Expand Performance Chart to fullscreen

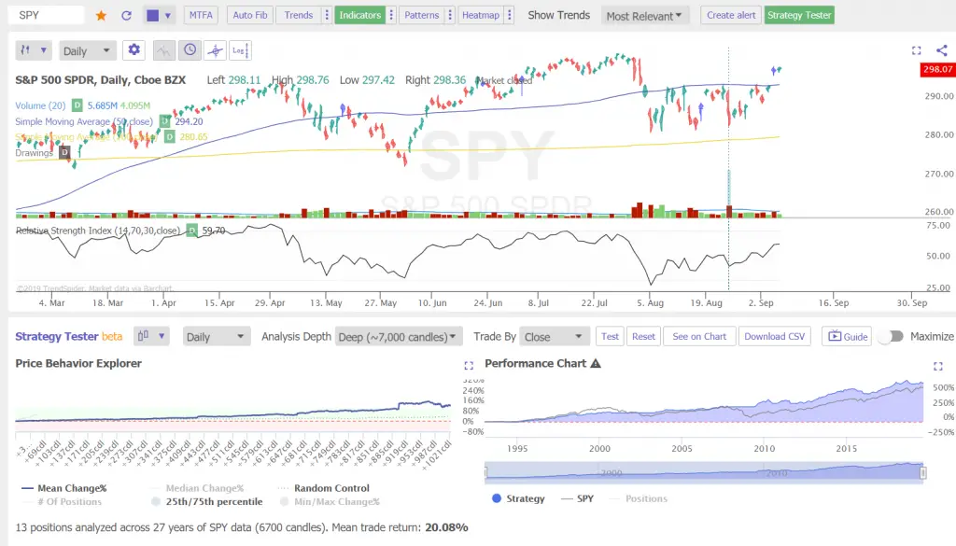[937, 366]
